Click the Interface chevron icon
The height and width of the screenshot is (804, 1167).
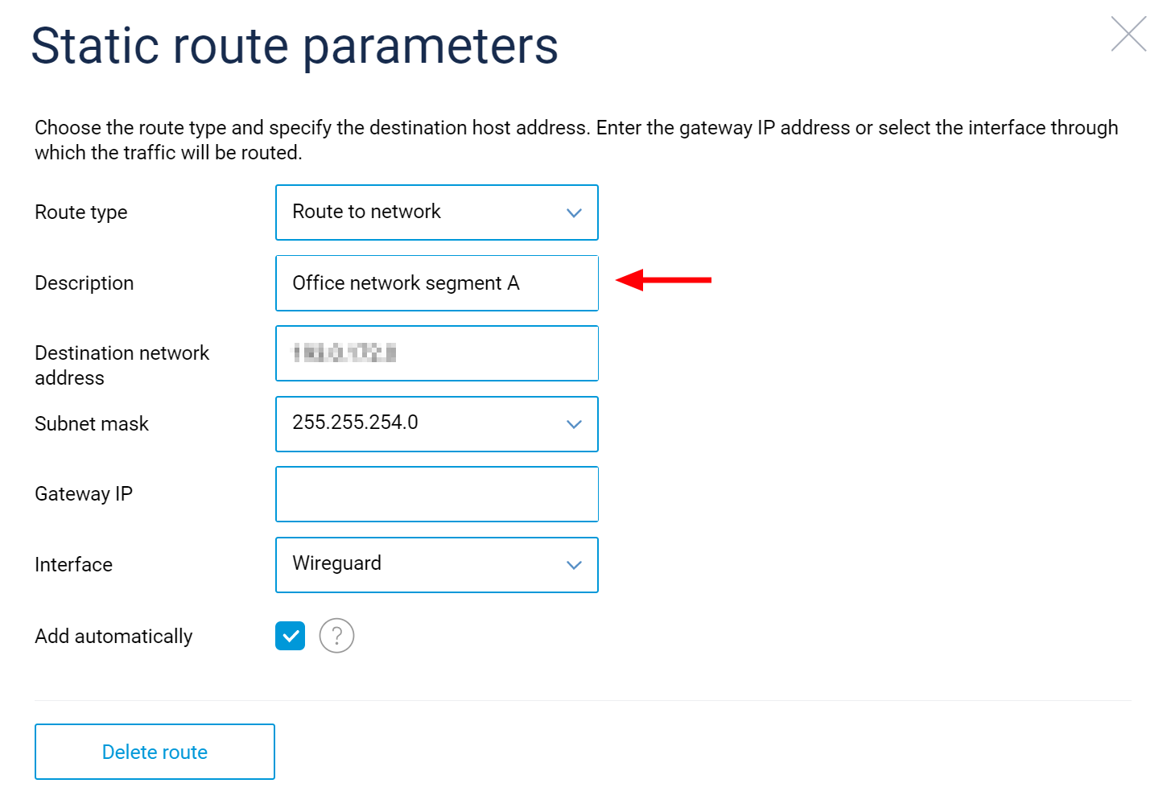(x=574, y=565)
